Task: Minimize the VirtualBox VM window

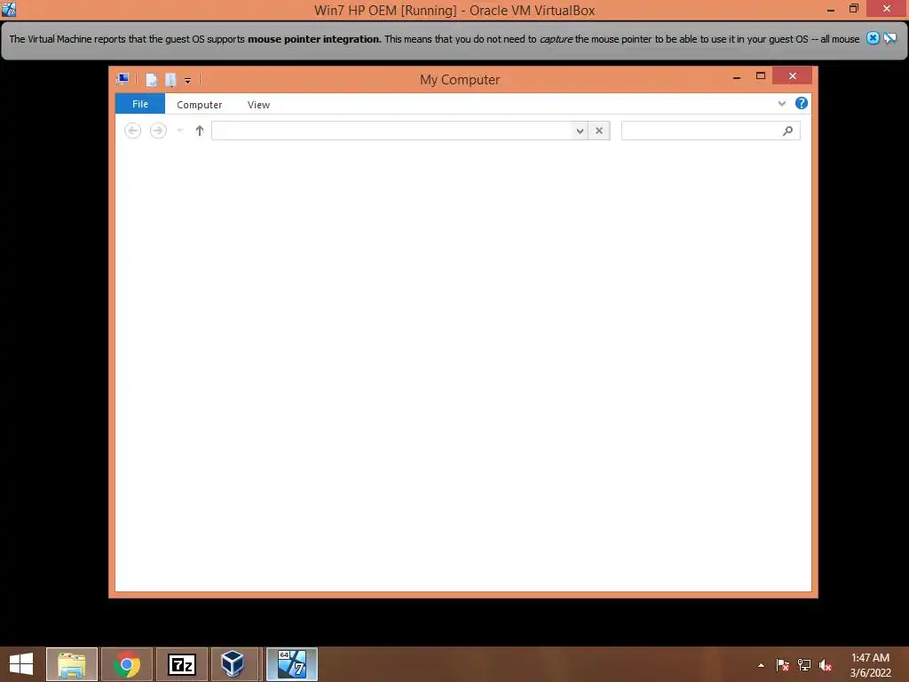Action: pyautogui.click(x=831, y=9)
